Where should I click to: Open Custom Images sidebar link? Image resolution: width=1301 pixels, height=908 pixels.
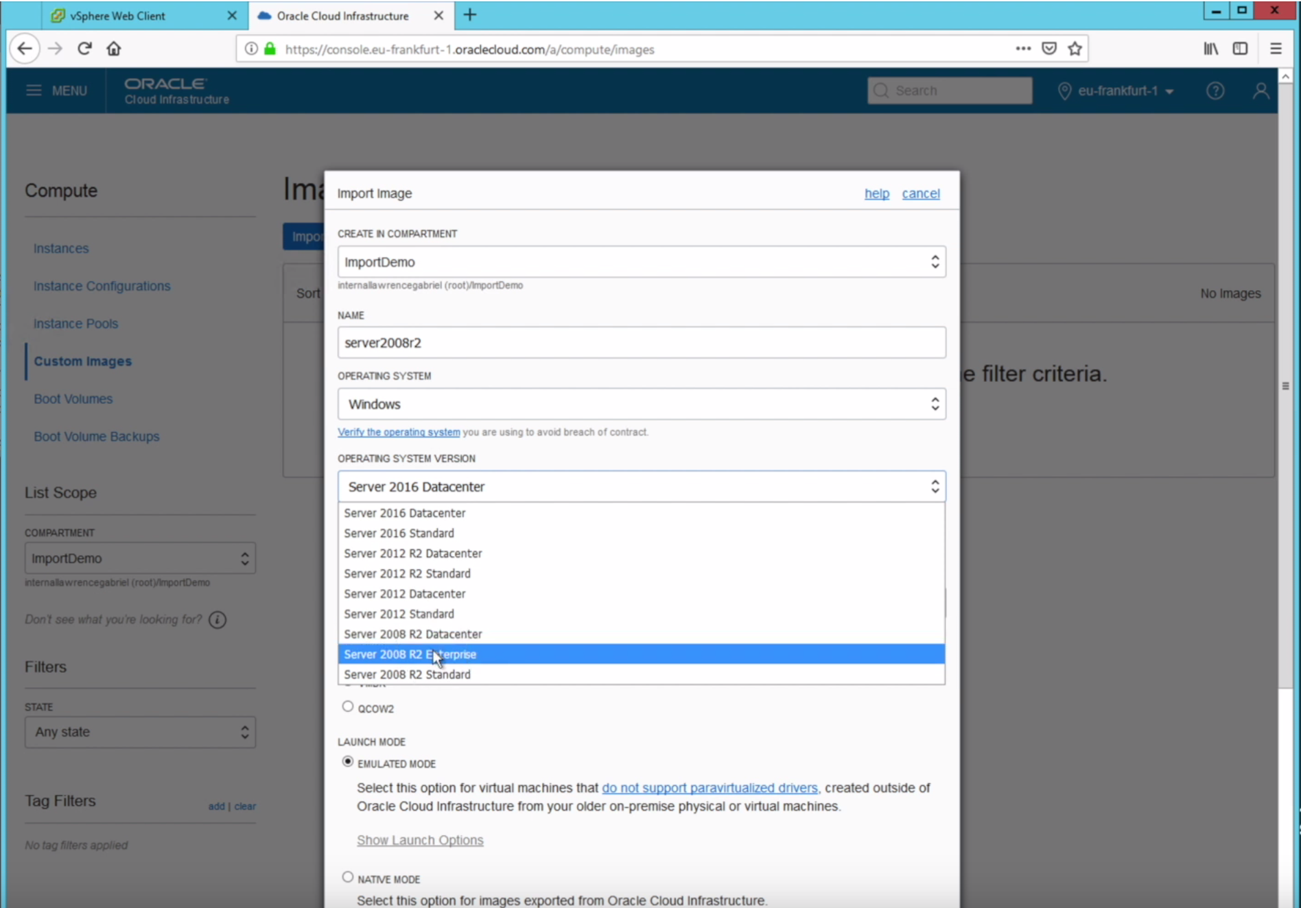(x=83, y=361)
